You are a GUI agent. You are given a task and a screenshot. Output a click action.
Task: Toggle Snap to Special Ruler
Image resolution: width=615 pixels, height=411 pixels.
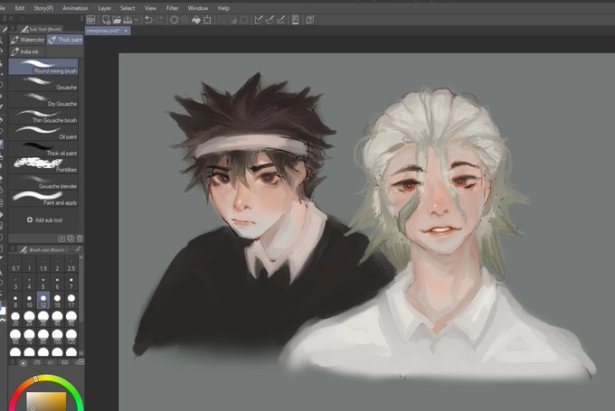point(270,20)
